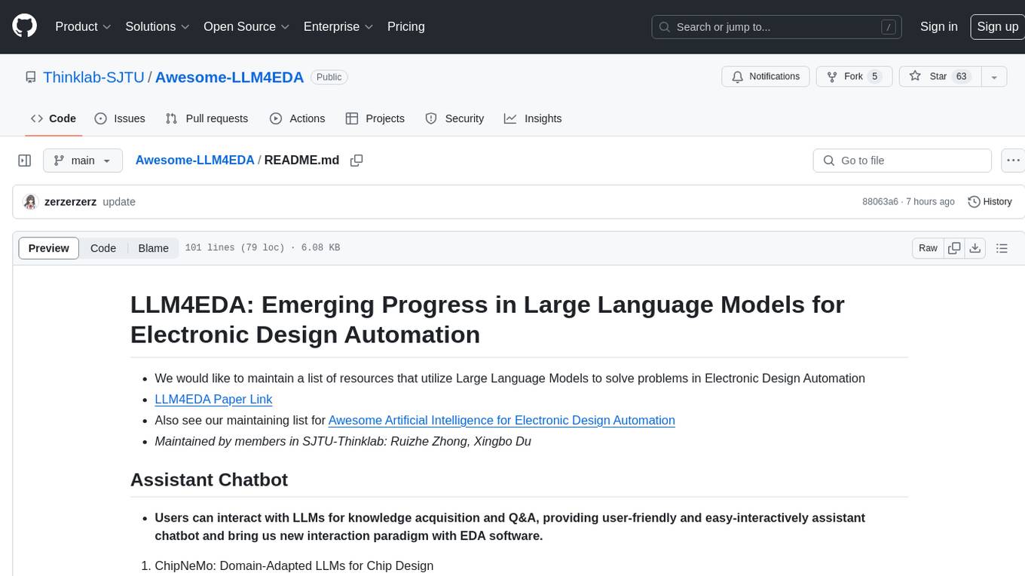Viewport: 1025px width, 576px height.
Task: Click the Sign in link
Action: click(x=938, y=26)
